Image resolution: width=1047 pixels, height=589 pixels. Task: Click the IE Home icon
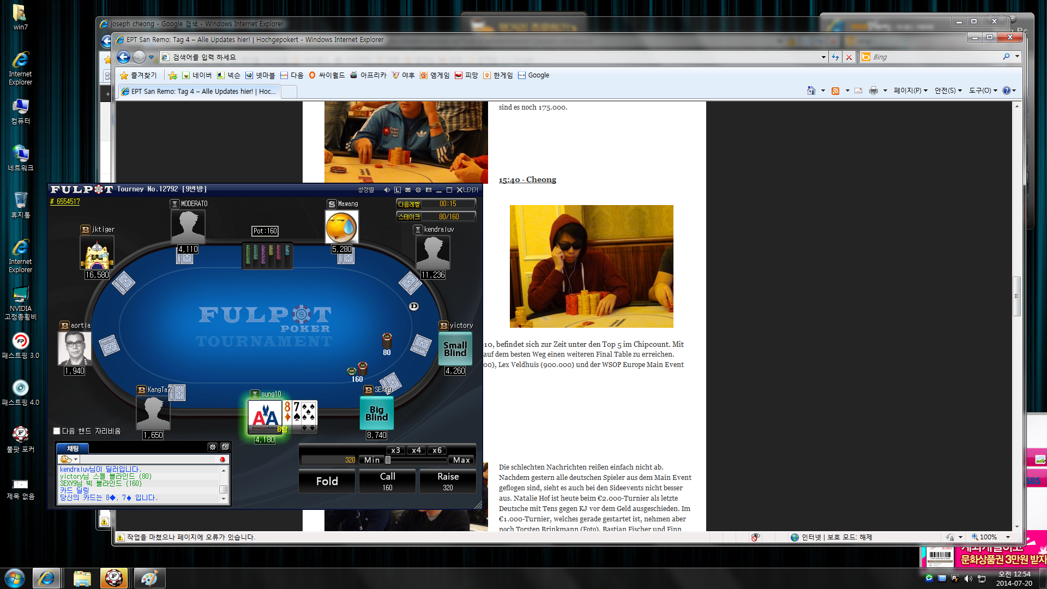(811, 91)
